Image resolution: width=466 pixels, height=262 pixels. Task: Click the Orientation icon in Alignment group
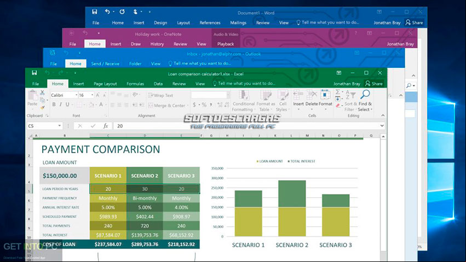pos(135,95)
